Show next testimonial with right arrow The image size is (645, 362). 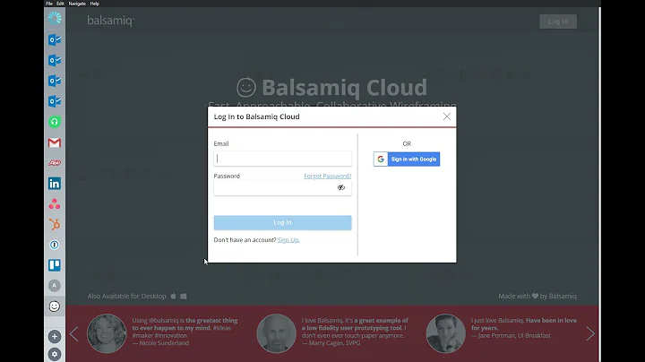point(590,333)
